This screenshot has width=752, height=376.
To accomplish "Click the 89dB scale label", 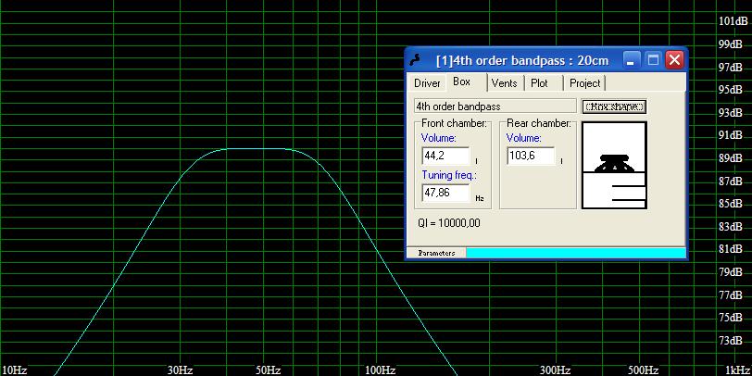I will point(733,158).
